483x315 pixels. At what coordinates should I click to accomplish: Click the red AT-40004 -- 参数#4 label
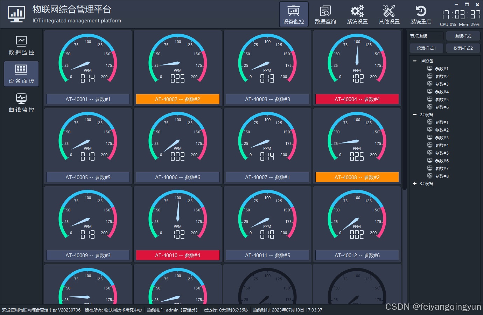pyautogui.click(x=357, y=99)
